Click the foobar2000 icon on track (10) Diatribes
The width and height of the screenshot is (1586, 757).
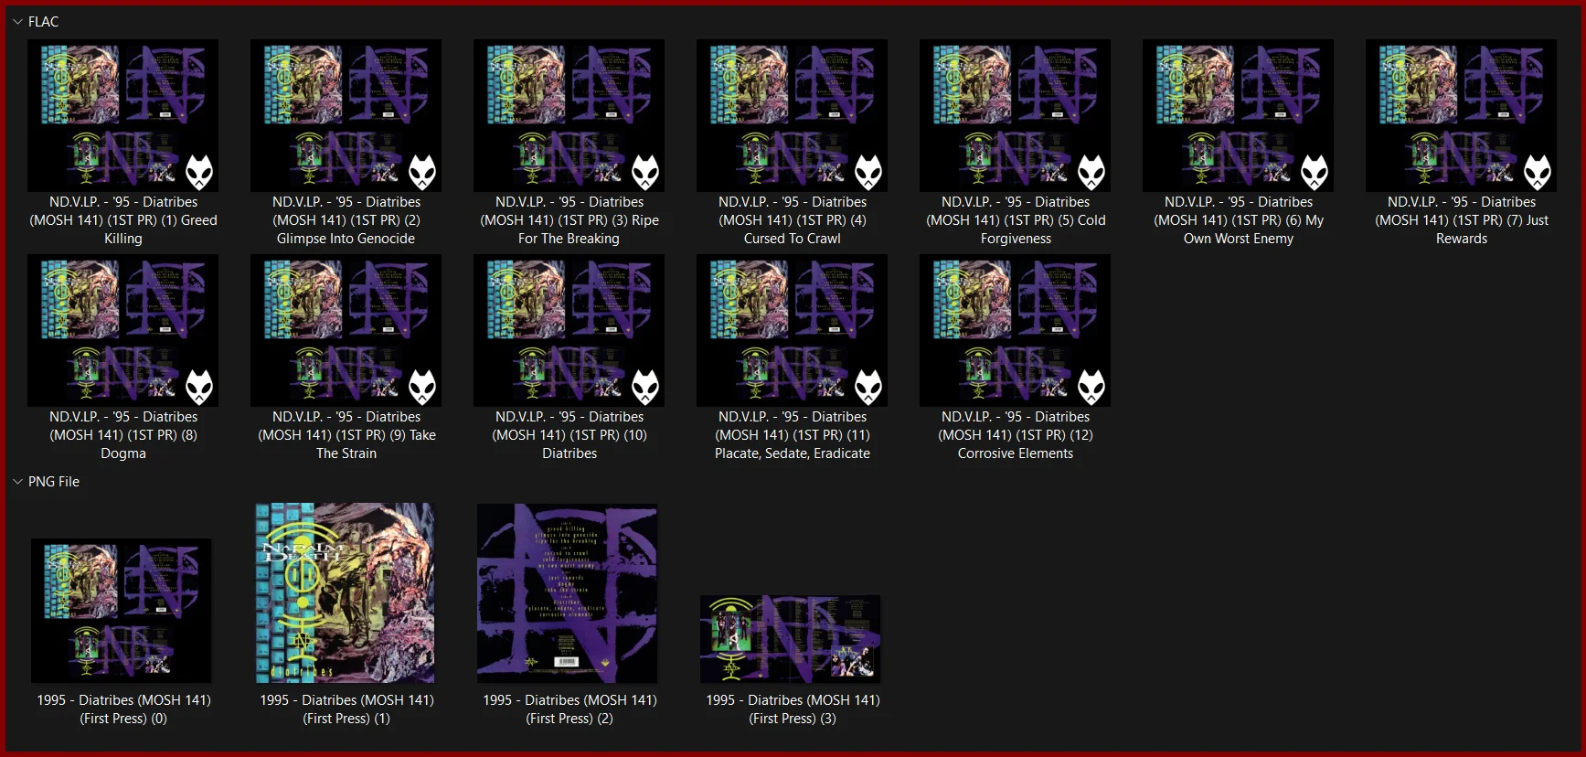[x=645, y=387]
